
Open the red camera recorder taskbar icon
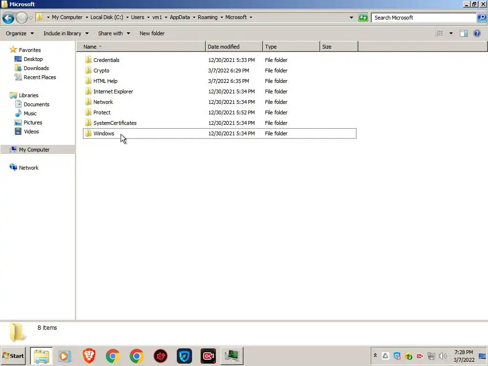point(208,356)
